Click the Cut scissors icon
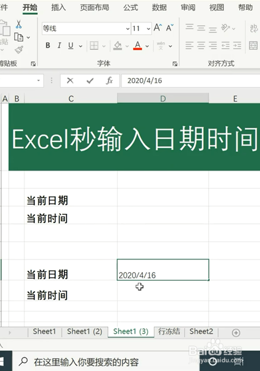 pos(18,24)
